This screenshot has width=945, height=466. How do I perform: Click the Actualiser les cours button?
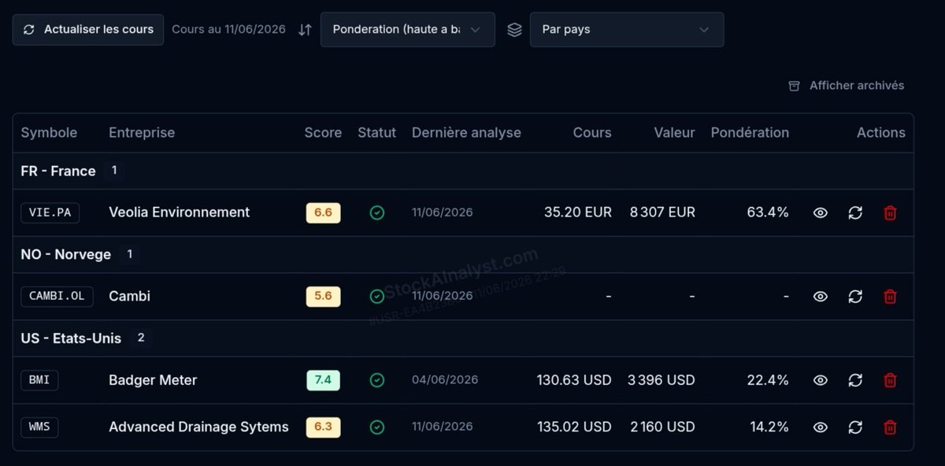coord(88,29)
